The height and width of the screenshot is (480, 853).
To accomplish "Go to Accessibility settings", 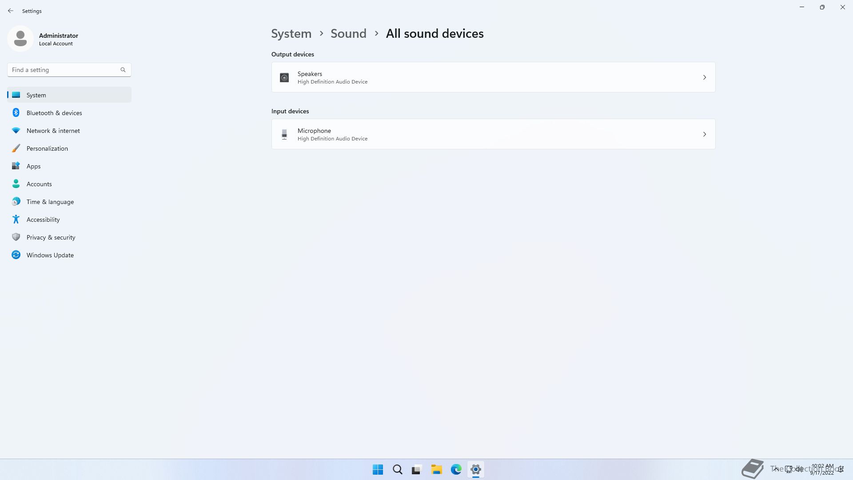I will click(43, 220).
